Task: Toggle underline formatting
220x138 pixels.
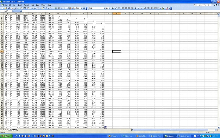Action: click(119, 8)
